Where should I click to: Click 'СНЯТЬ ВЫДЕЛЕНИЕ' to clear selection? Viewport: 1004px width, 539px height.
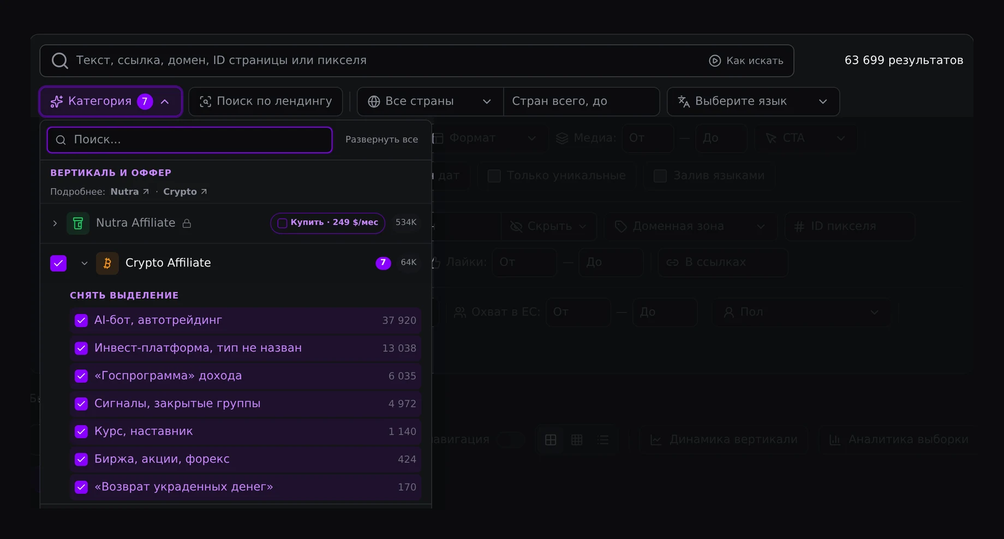(124, 295)
